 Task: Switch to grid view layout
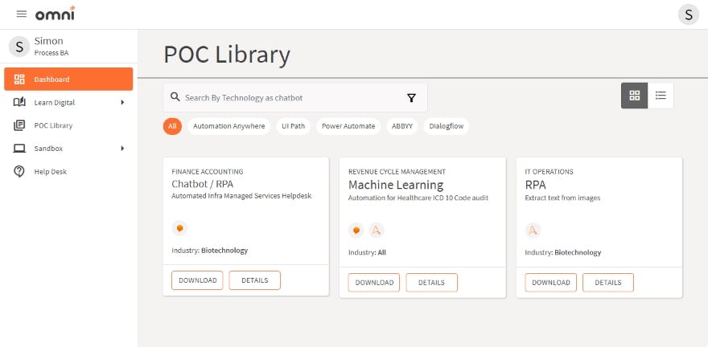pyautogui.click(x=634, y=96)
